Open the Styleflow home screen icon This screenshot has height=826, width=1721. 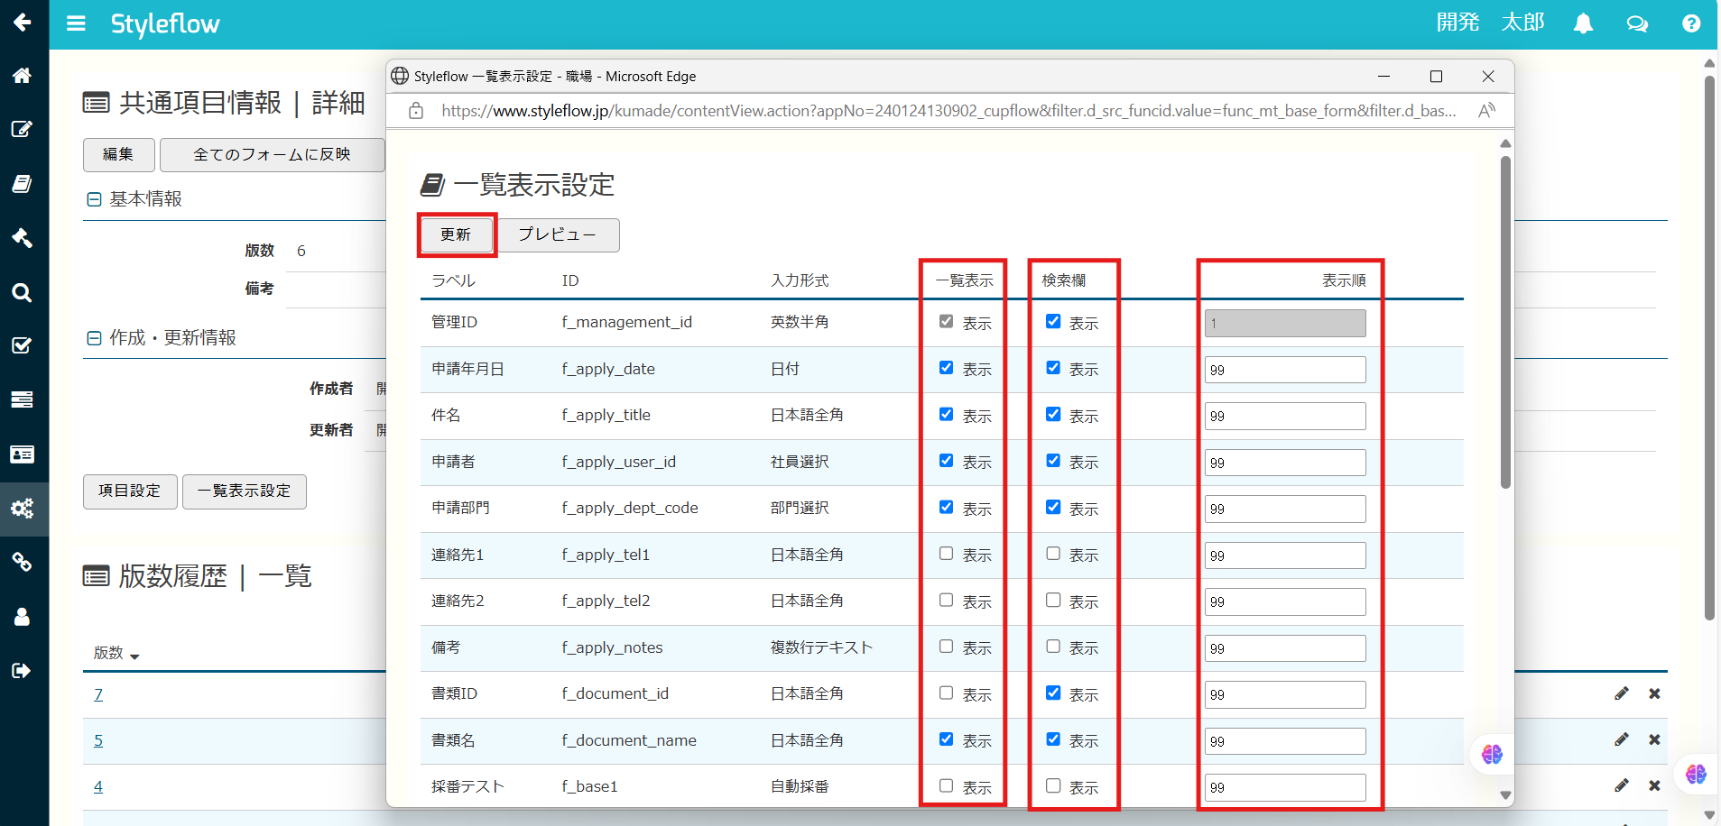23,76
